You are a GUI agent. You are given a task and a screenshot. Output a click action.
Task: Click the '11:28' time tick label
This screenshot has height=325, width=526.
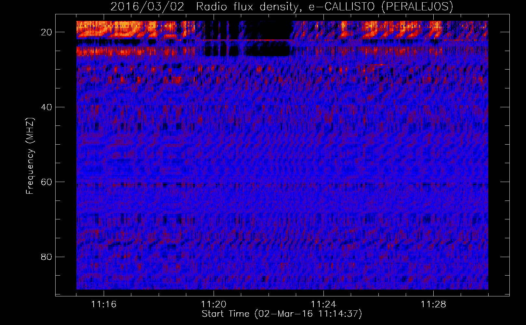[x=433, y=304]
